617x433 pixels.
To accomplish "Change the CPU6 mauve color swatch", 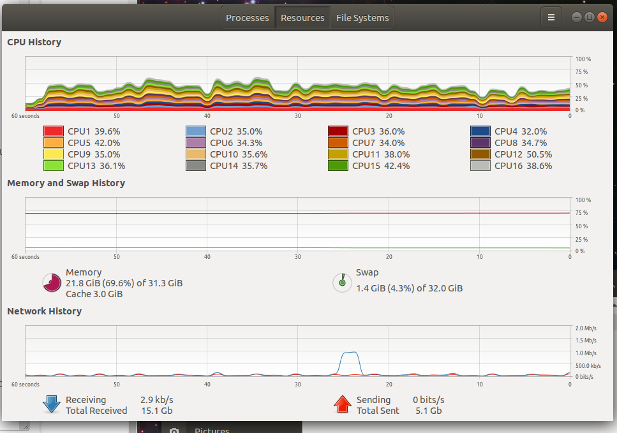I will [196, 143].
